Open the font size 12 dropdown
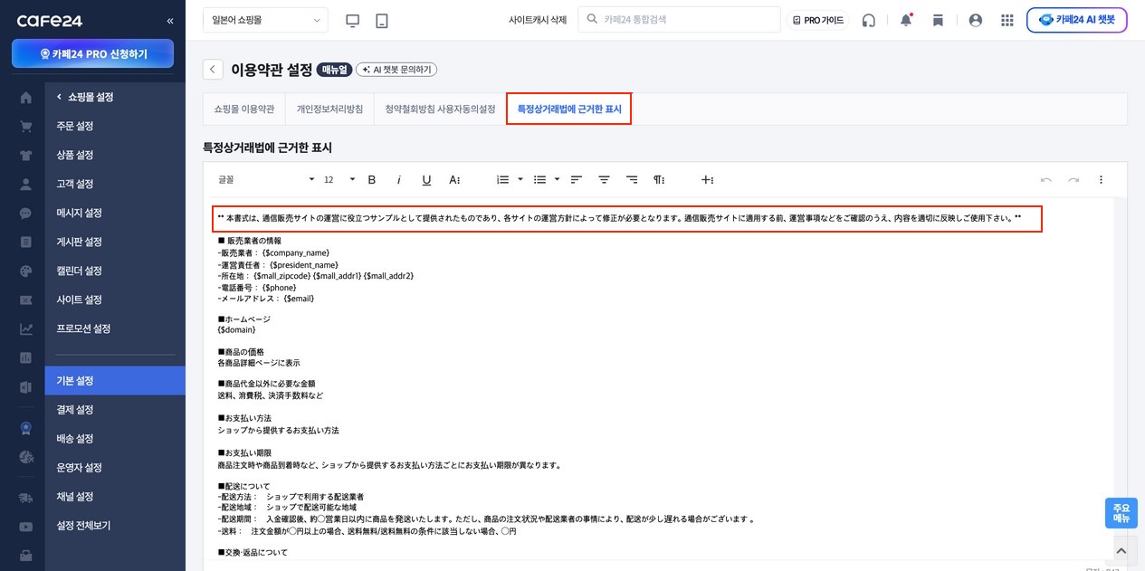Image resolution: width=1145 pixels, height=571 pixels. coord(339,180)
